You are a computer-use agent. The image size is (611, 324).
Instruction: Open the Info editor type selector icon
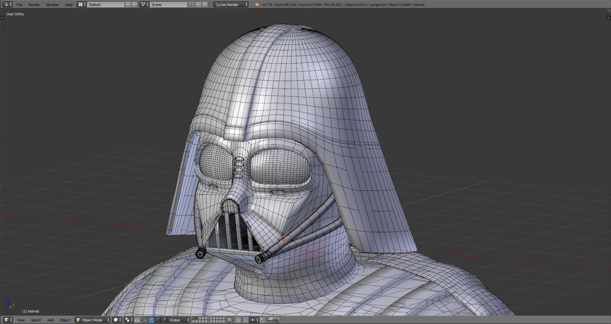(8, 4)
